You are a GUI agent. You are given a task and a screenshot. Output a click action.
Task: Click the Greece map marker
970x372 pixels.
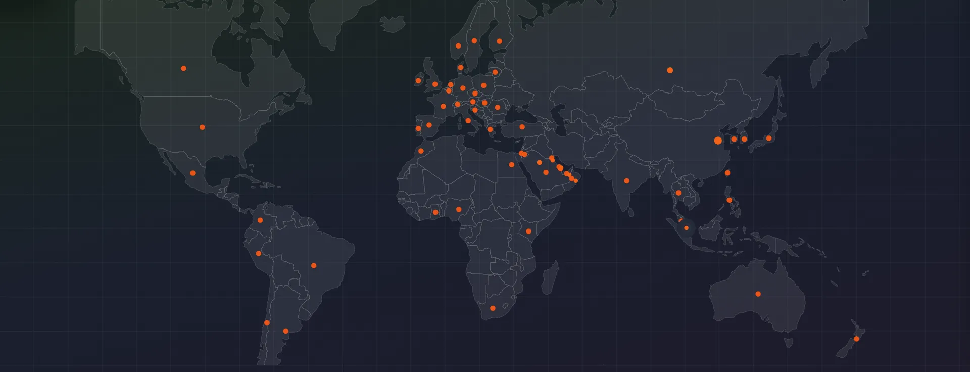(x=490, y=130)
